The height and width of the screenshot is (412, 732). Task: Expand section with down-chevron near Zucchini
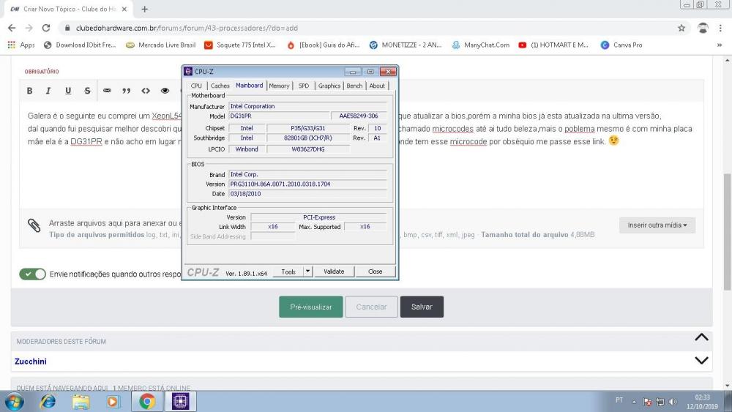pos(701,360)
